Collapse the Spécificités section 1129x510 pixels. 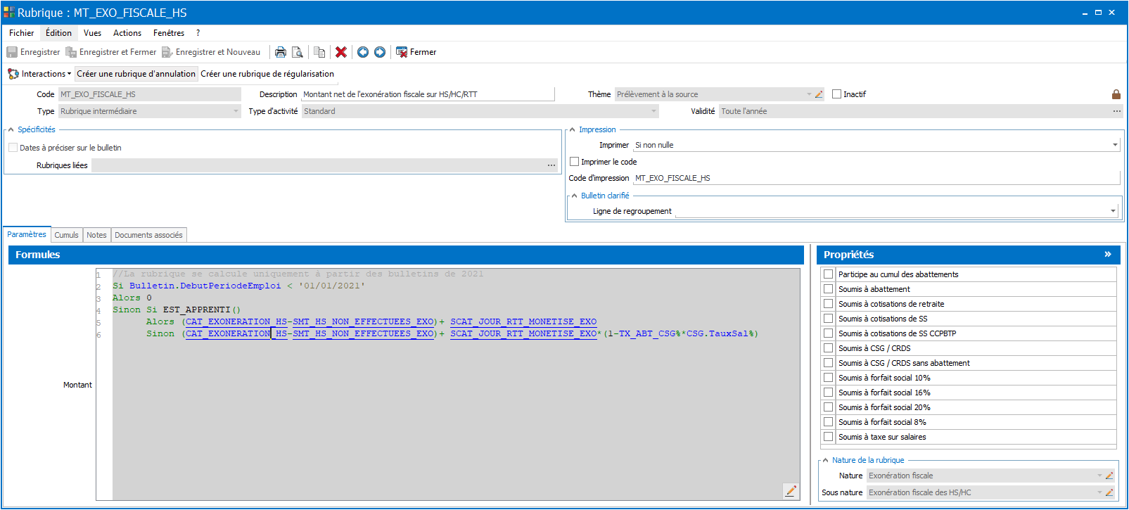pos(11,129)
